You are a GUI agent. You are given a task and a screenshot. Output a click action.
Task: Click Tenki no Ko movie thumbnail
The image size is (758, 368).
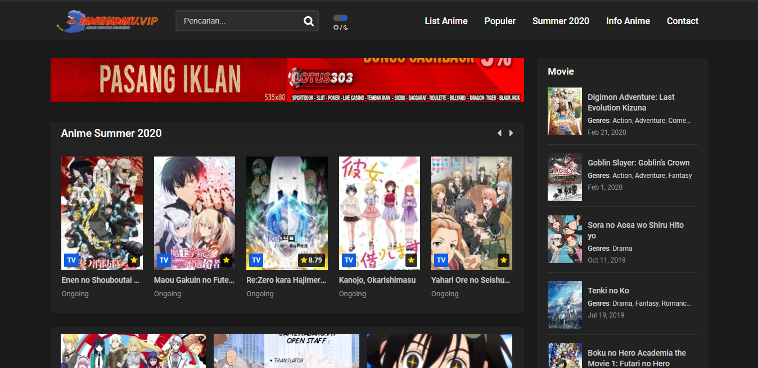tap(565, 305)
